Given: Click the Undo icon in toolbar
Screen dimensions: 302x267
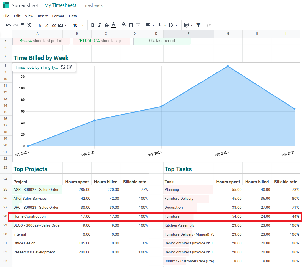Looking at the screenshot, I should click(x=8, y=25).
